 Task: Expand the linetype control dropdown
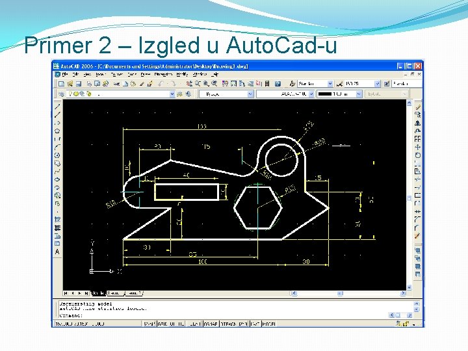pyautogui.click(x=311, y=94)
